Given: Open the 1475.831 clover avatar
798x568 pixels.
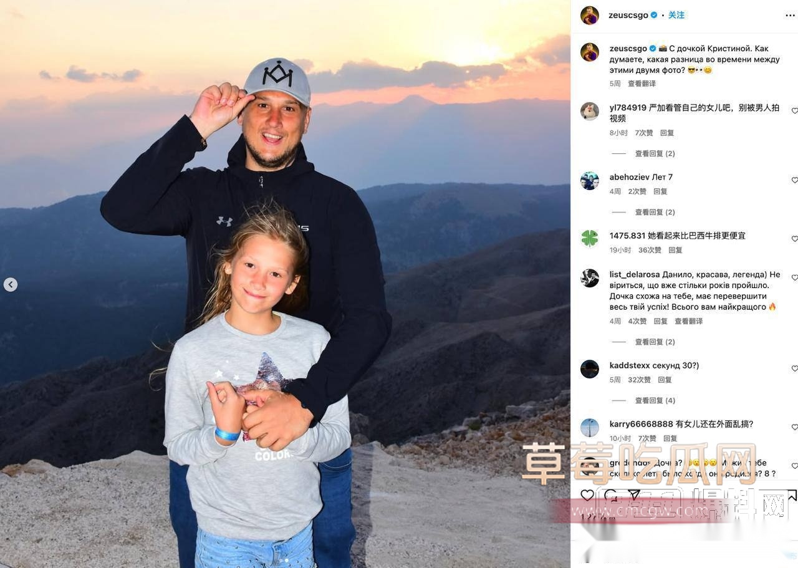Looking at the screenshot, I should coord(590,238).
